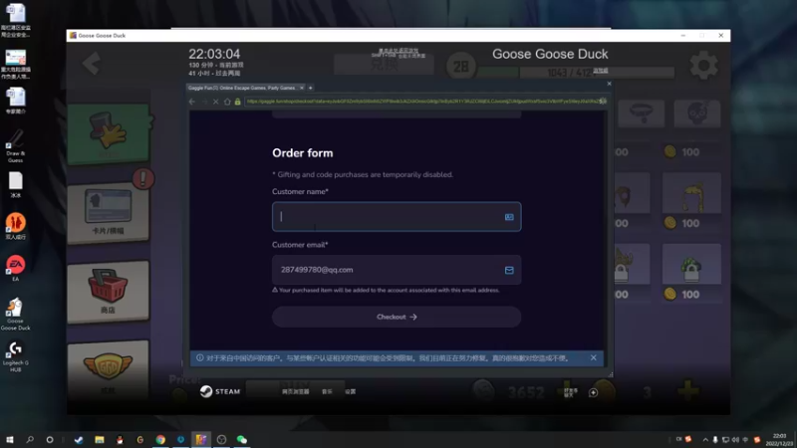The image size is (797, 448).
Task: Open the EA desktop shortcut
Action: 15,269
